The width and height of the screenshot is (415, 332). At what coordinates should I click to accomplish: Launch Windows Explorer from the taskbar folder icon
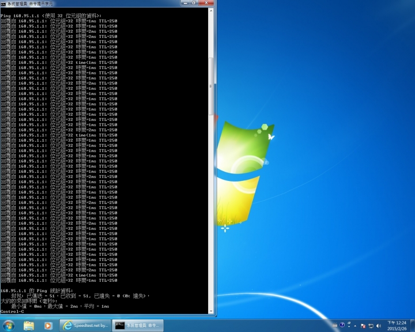[29, 326]
